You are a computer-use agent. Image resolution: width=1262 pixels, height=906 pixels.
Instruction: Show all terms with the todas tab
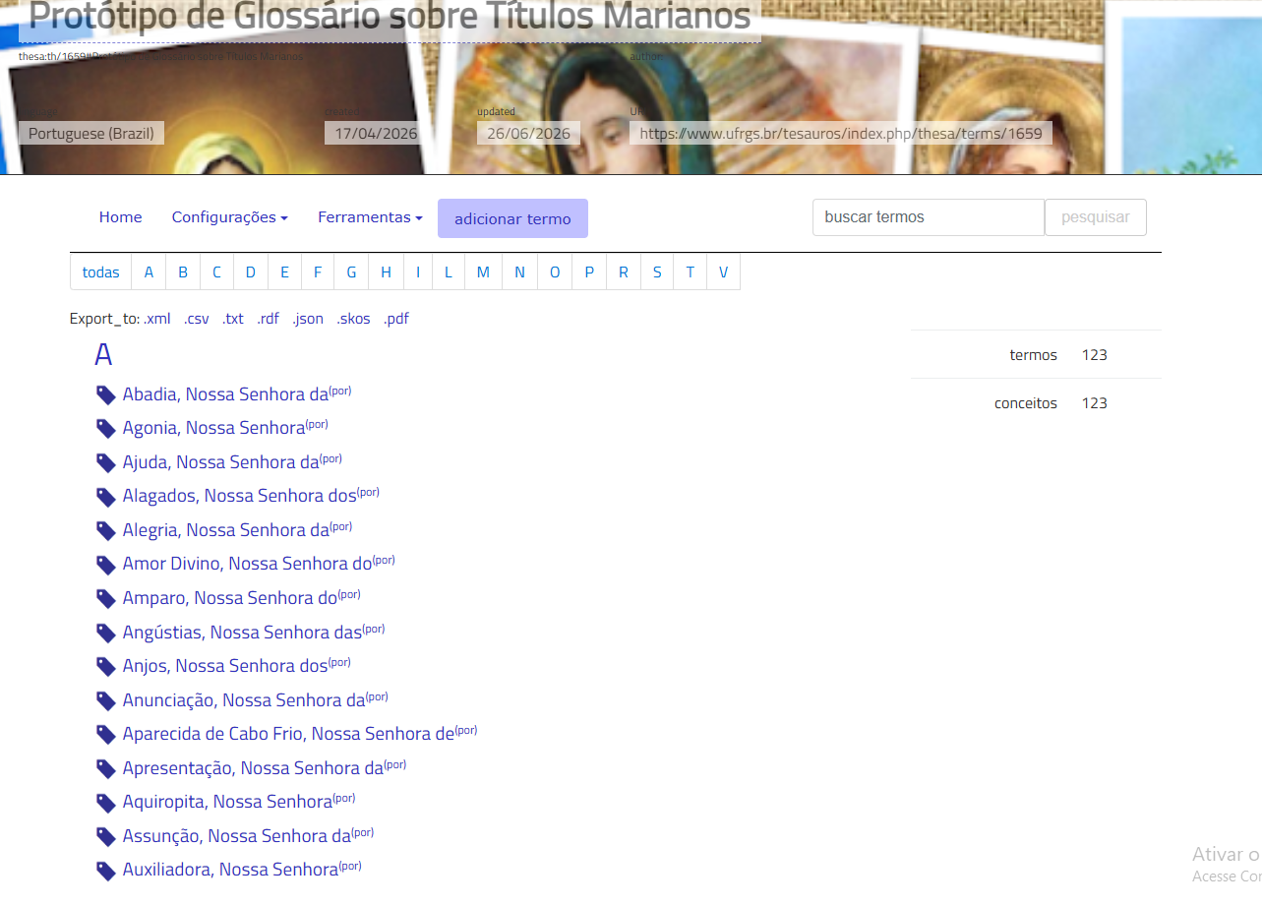tap(101, 272)
